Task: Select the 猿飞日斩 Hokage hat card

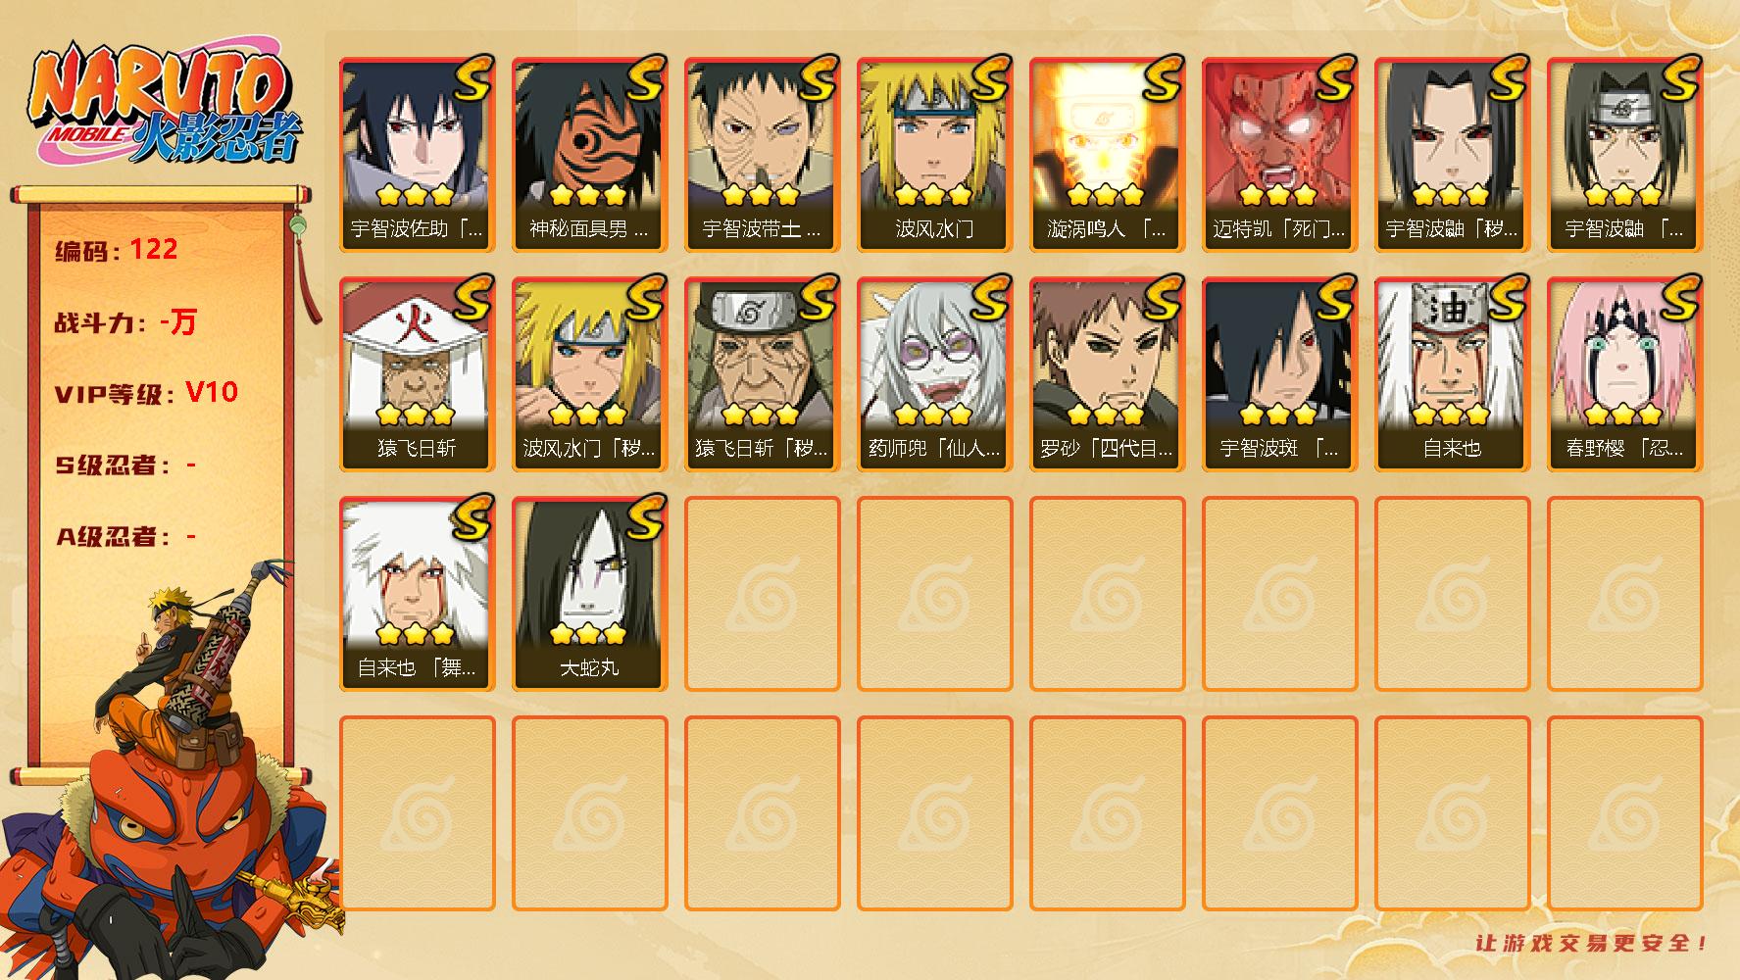Action: coord(417,374)
